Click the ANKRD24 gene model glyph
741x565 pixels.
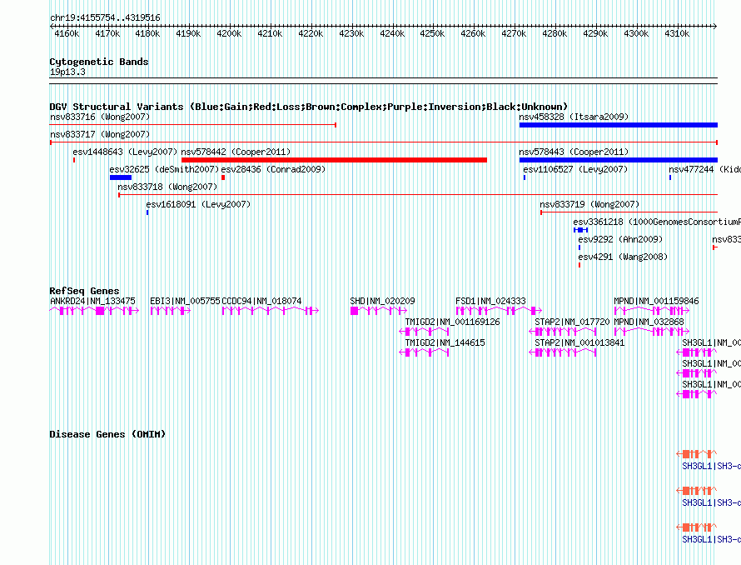pos(94,311)
